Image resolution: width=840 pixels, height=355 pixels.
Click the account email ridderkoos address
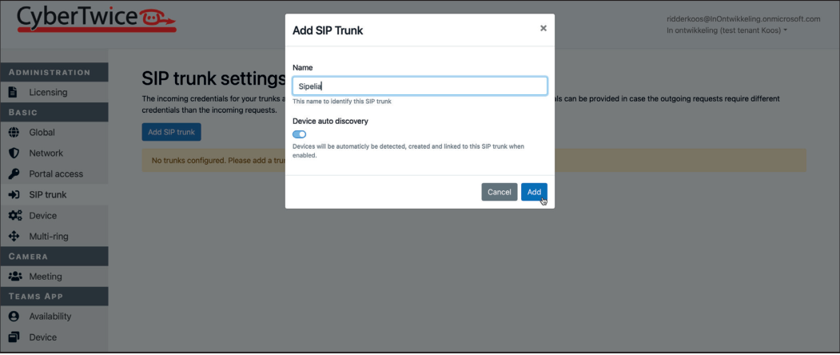pos(743,18)
